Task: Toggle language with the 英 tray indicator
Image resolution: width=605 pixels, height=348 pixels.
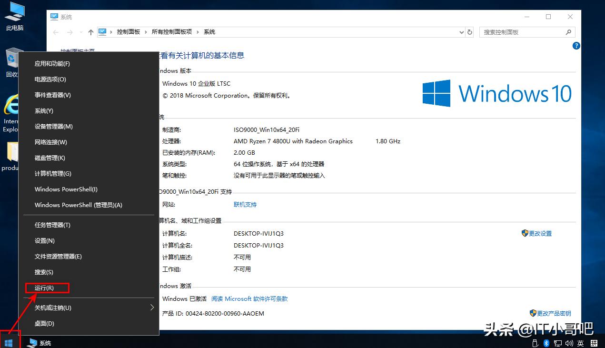Action: 581,343
